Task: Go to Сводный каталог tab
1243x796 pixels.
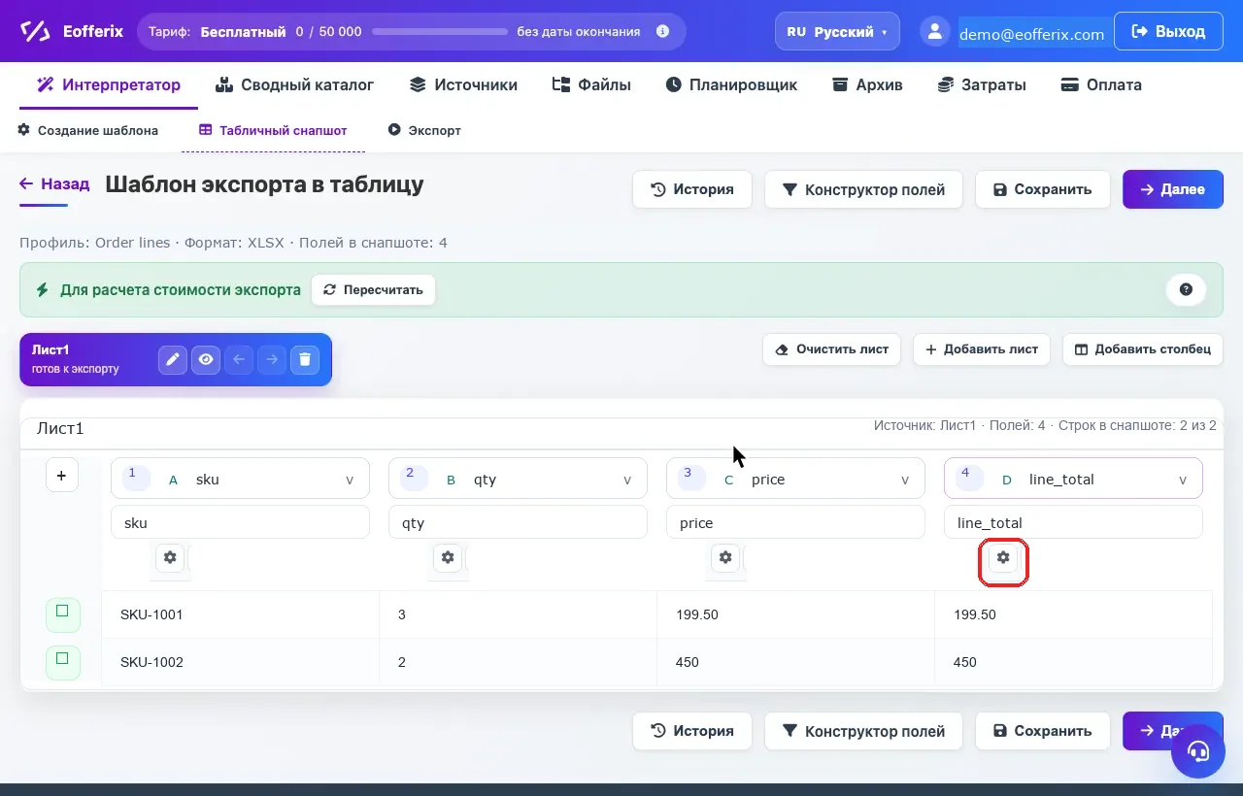Action: pos(294,84)
